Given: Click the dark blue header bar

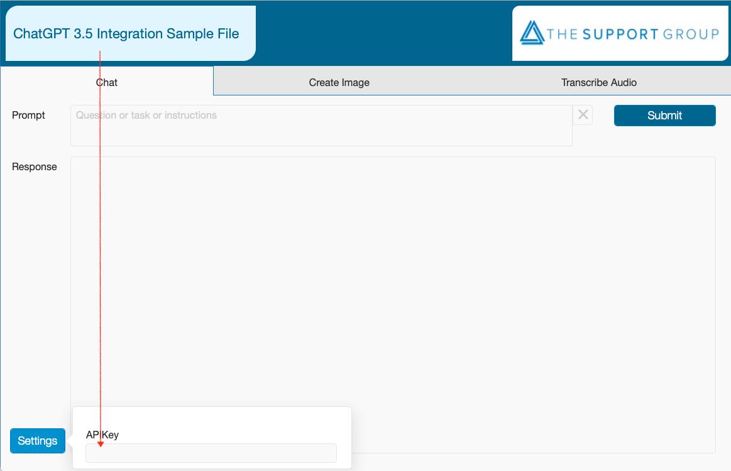Looking at the screenshot, I should (377, 31).
